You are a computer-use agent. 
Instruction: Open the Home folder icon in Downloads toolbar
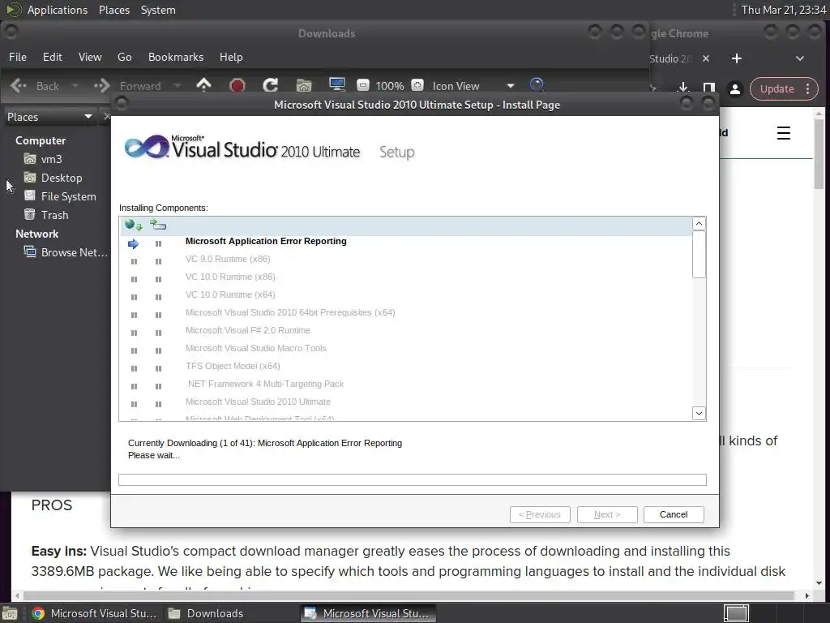tap(304, 85)
